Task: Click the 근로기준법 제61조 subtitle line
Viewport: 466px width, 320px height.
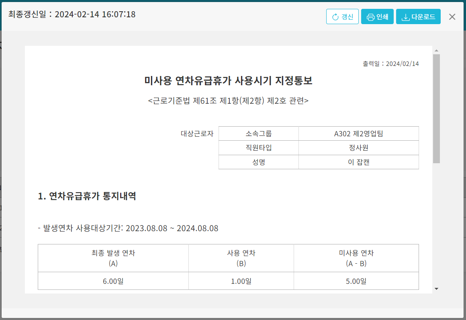Action: (x=228, y=101)
